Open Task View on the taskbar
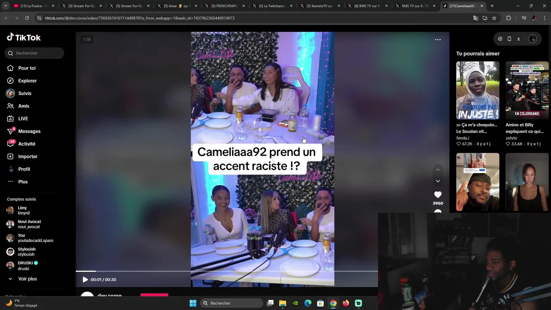Image resolution: width=551 pixels, height=310 pixels. pos(270,303)
